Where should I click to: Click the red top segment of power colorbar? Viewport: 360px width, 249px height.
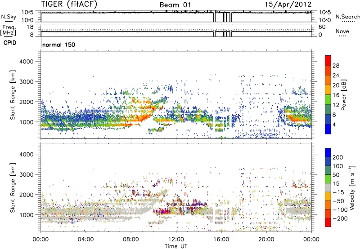point(328,61)
